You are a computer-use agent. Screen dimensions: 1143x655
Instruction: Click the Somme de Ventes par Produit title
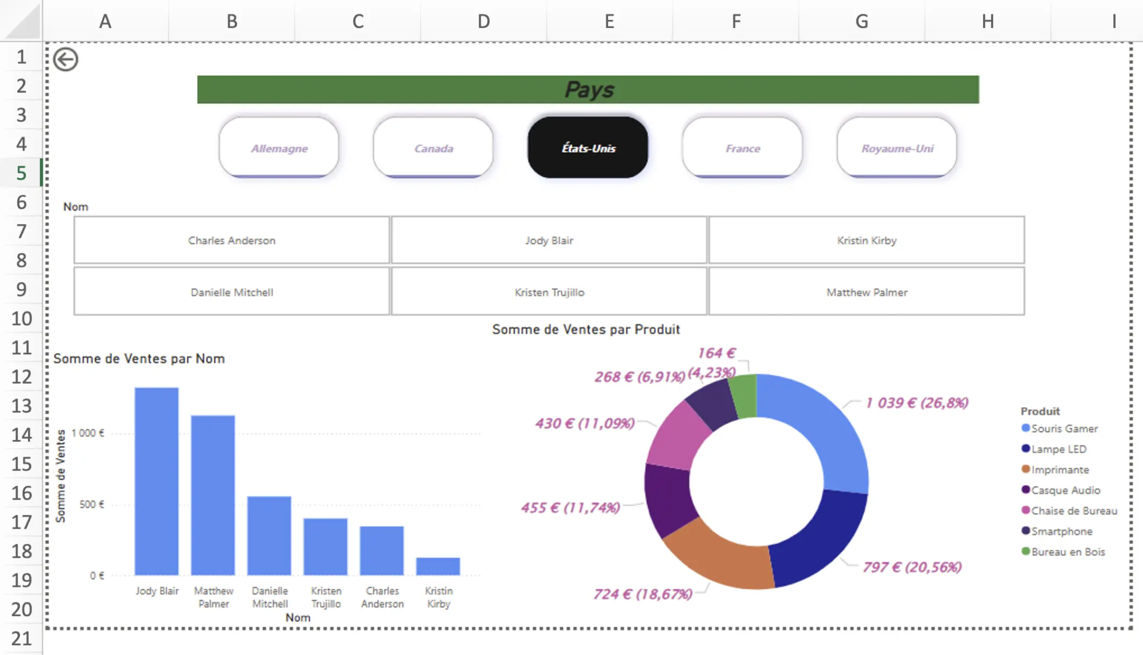586,329
